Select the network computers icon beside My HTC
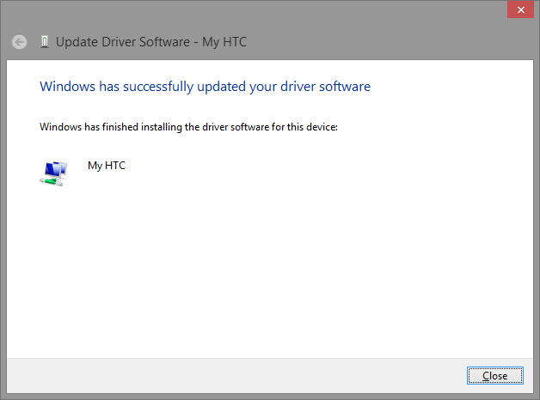The height and width of the screenshot is (400, 540). point(53,173)
